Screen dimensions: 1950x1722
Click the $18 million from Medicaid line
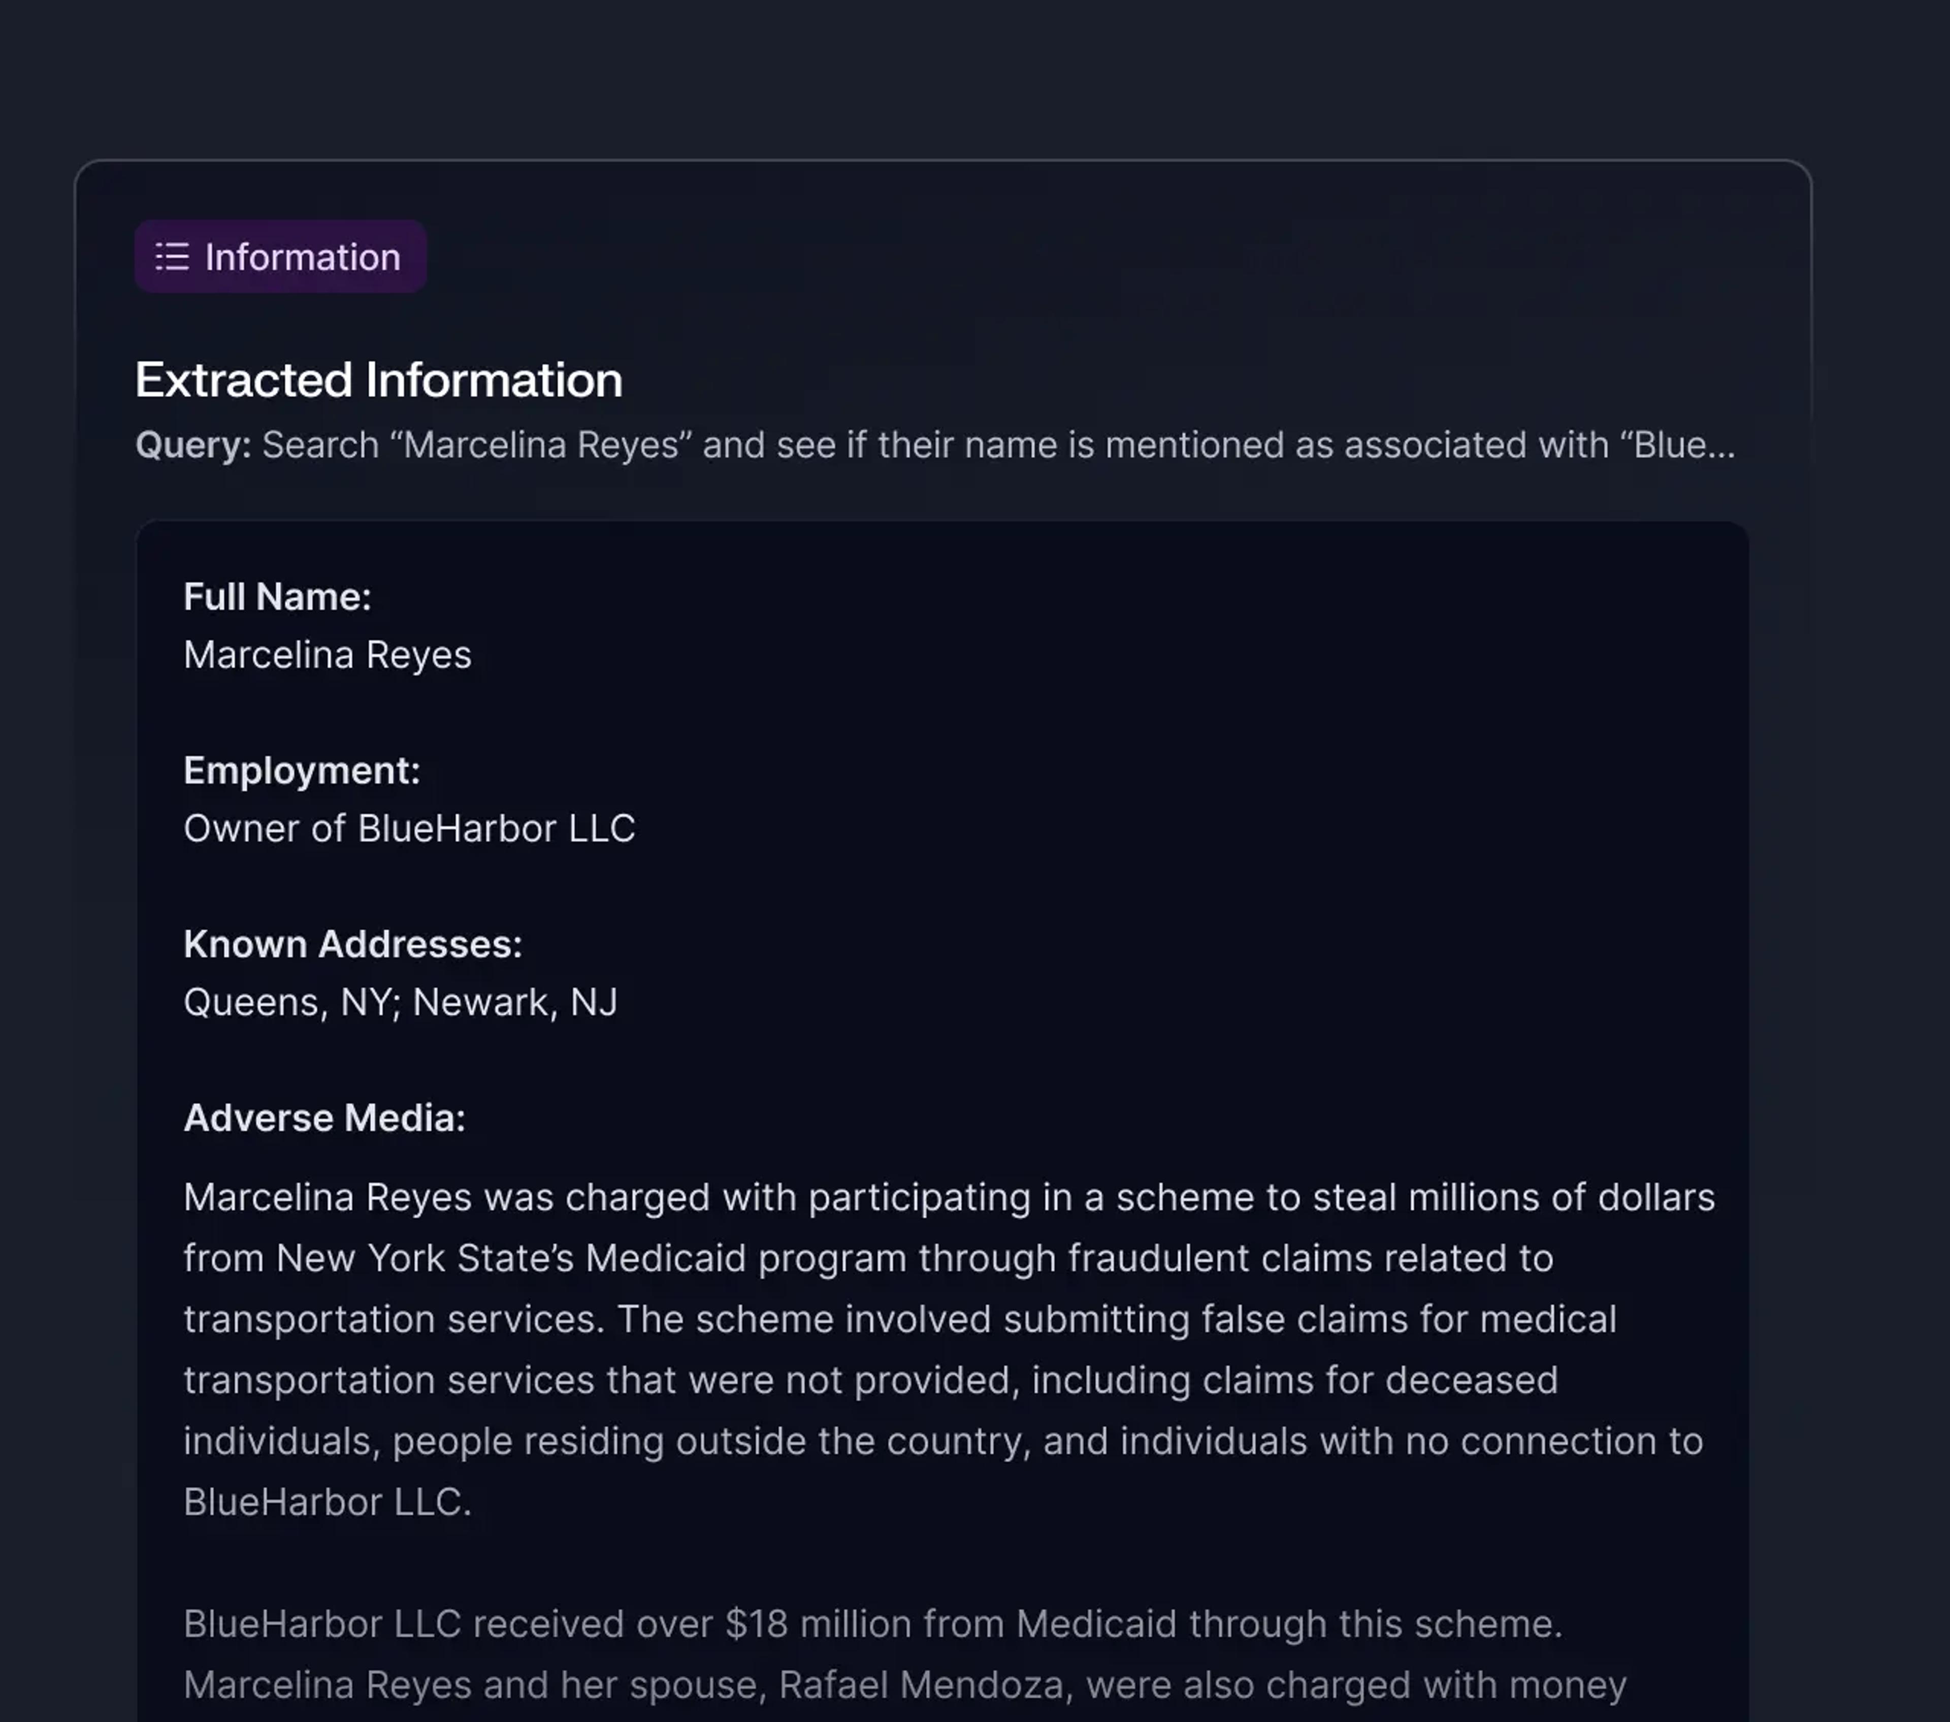pos(872,1623)
